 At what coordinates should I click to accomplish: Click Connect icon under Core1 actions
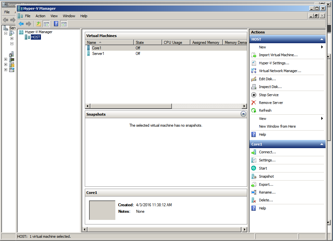coord(254,152)
